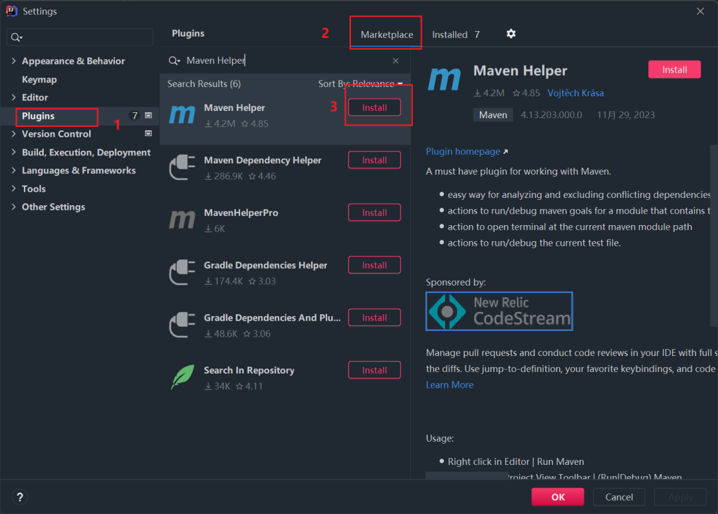
Task: Clear the plugin search text with X
Action: [396, 61]
